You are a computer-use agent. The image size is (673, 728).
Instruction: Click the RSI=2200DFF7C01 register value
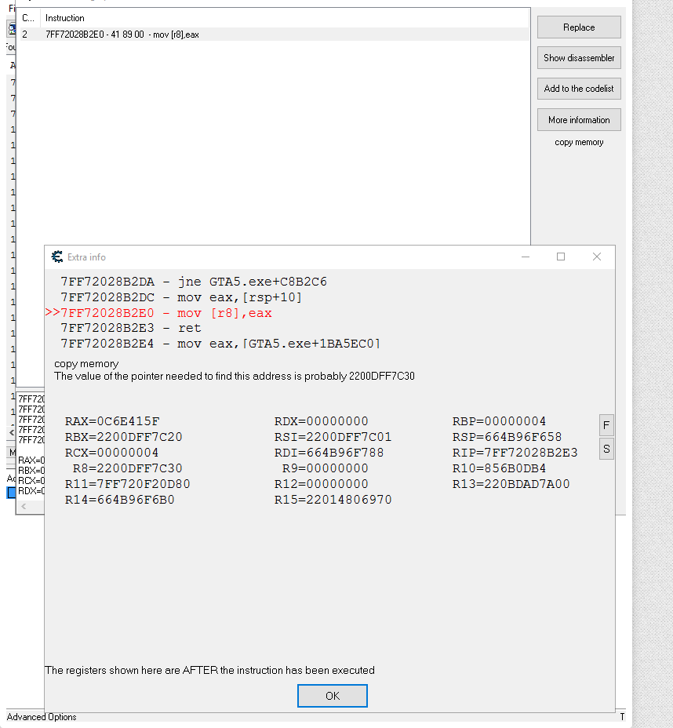(333, 437)
